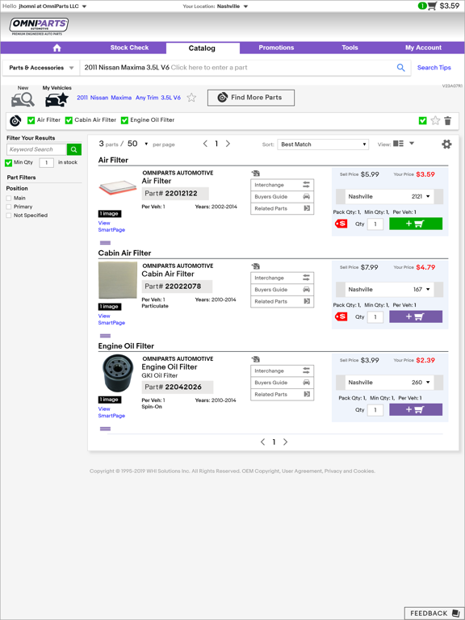Go to next page at bottom pager
The height and width of the screenshot is (620, 465).
(286, 442)
